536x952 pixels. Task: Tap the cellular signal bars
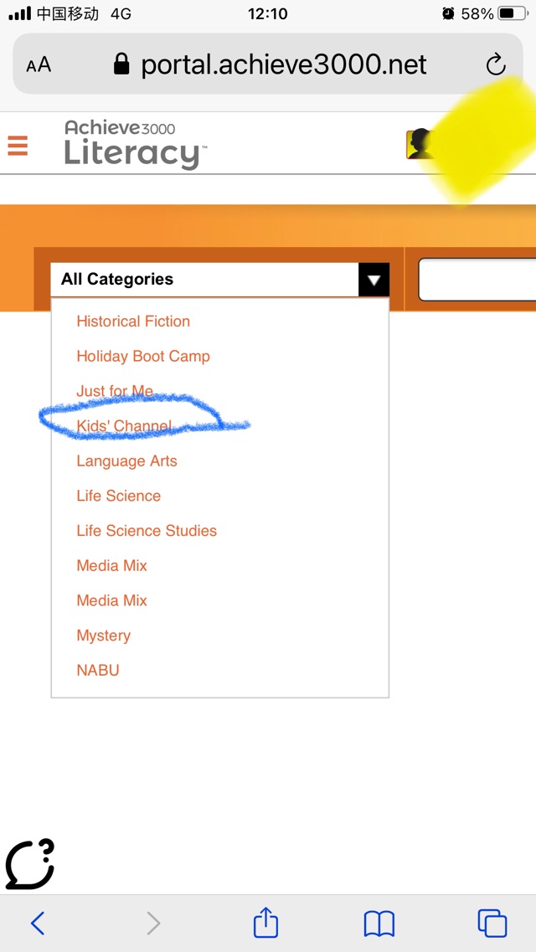[x=19, y=13]
